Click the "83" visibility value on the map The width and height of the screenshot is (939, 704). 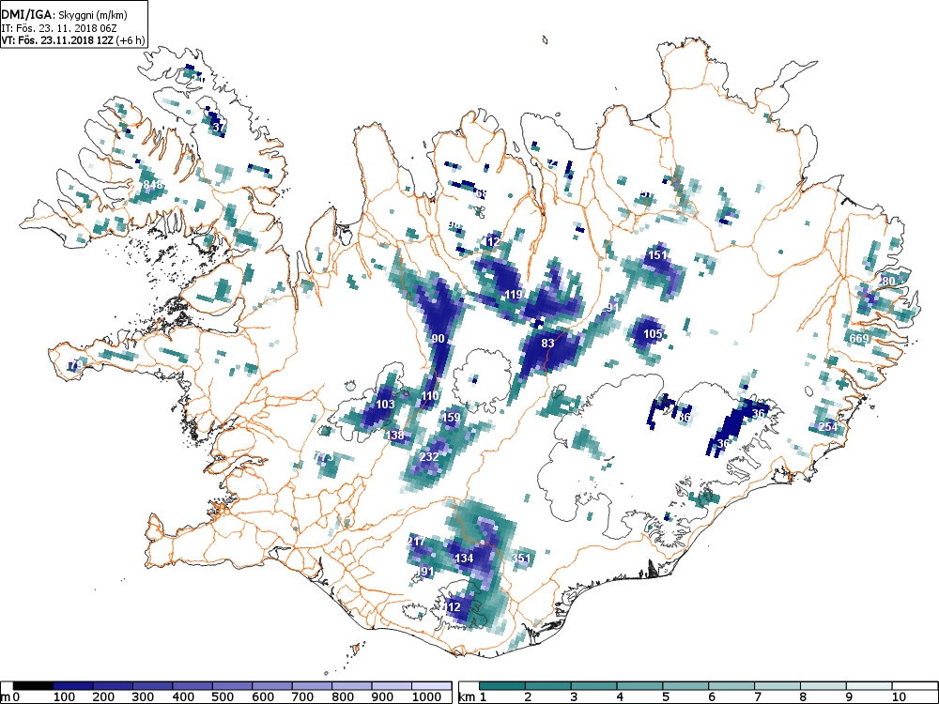[547, 343]
